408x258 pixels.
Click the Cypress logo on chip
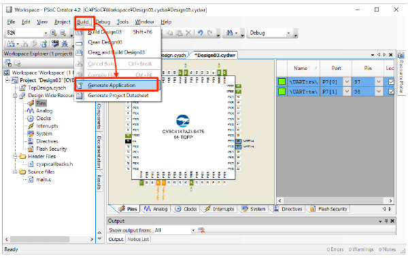point(183,121)
